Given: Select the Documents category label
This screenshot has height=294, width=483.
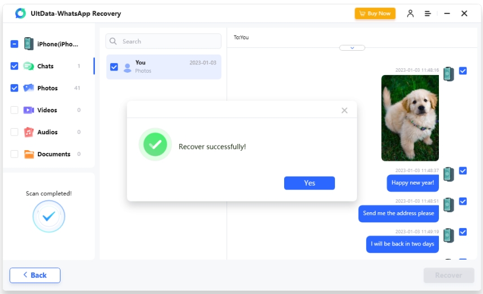Looking at the screenshot, I should click(x=54, y=154).
